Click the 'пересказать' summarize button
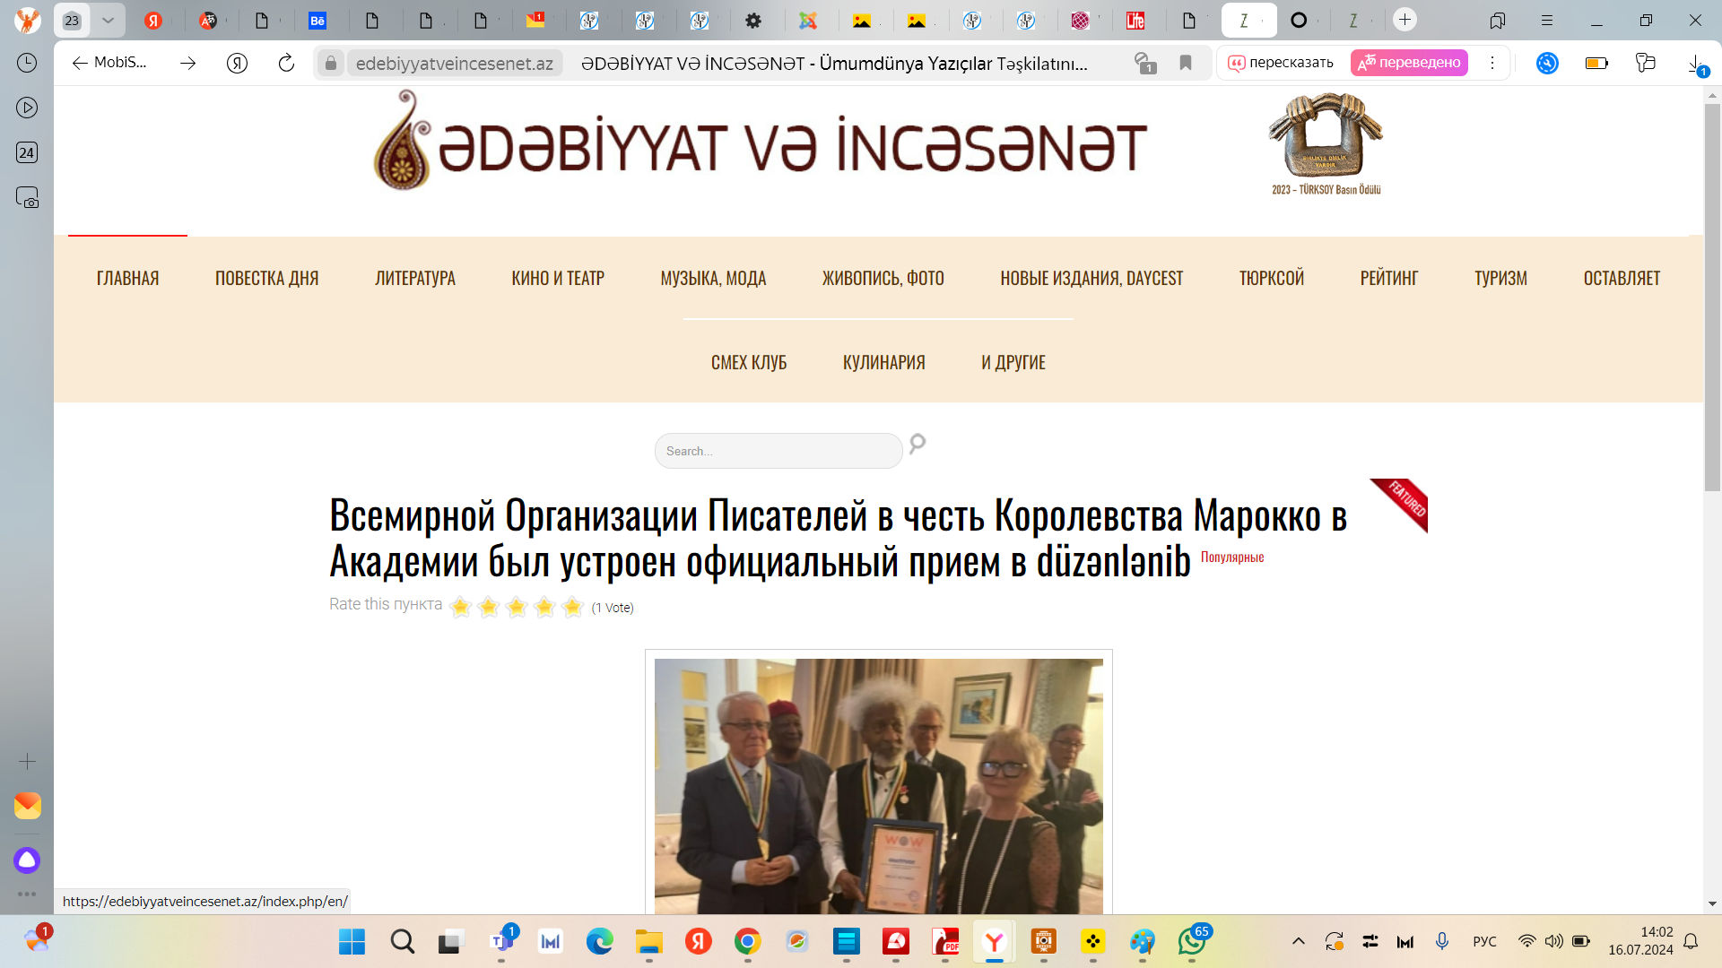The width and height of the screenshot is (1722, 968). 1281,63
